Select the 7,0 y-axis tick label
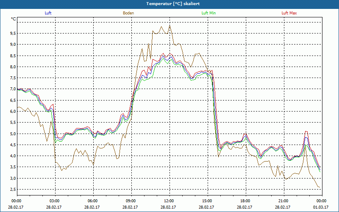 (x=13, y=89)
